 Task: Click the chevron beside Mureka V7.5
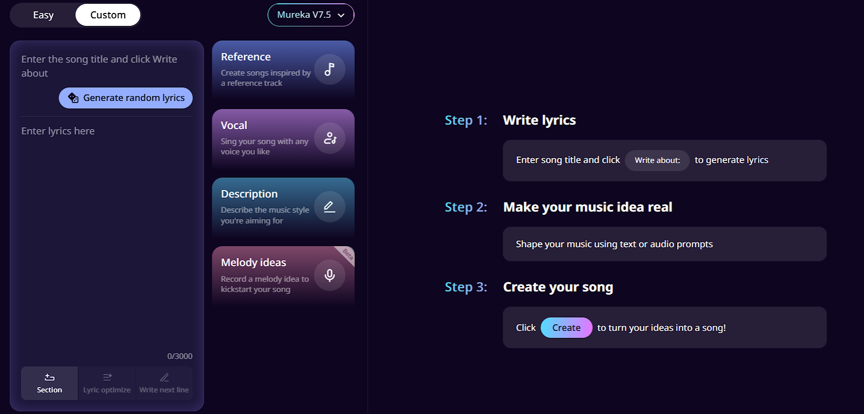coord(341,15)
